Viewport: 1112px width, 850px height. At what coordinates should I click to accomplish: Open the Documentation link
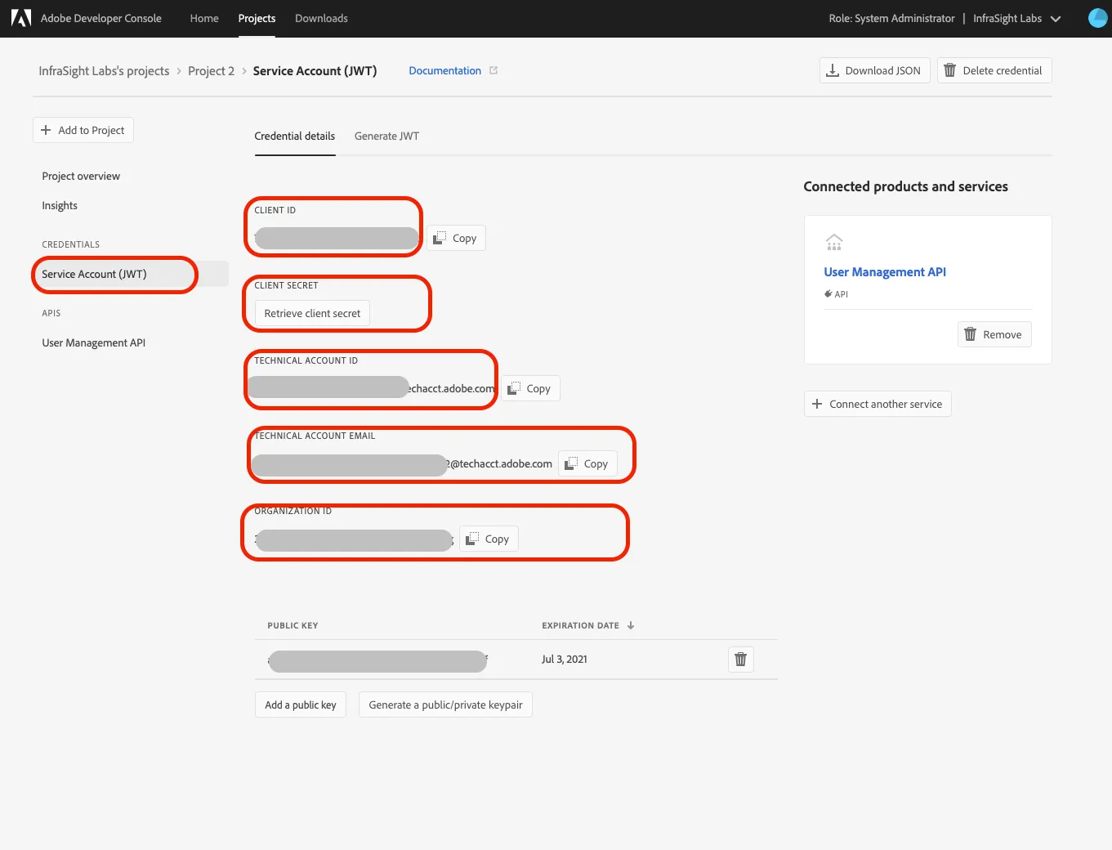(x=444, y=70)
